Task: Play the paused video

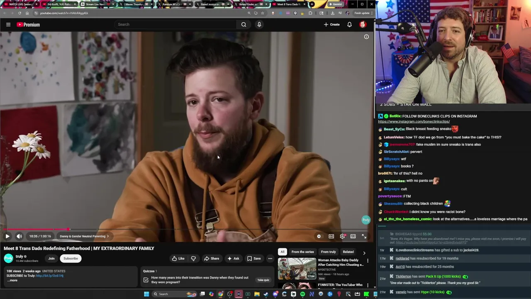Action: tap(7, 236)
